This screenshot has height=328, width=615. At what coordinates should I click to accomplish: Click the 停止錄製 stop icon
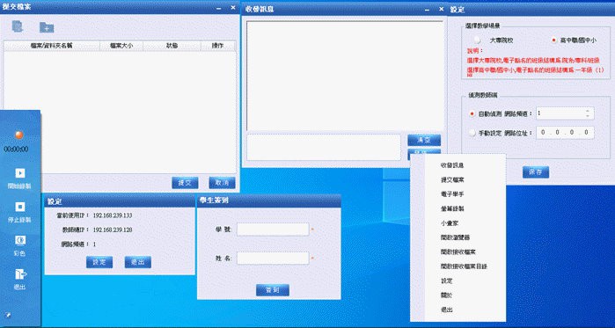(x=20, y=207)
